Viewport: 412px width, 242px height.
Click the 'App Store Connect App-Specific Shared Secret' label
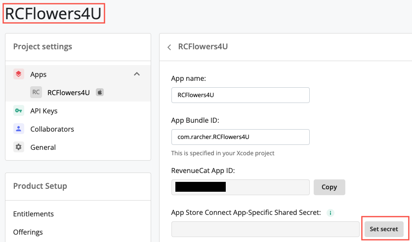246,212
